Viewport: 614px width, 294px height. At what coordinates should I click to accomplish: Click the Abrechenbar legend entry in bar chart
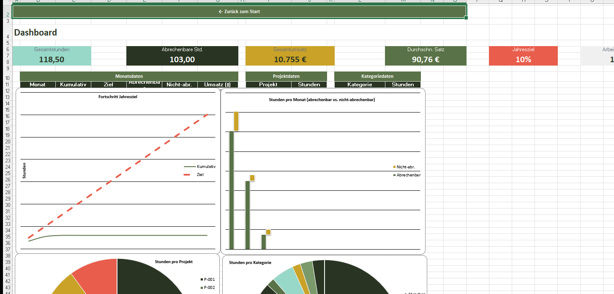click(408, 175)
